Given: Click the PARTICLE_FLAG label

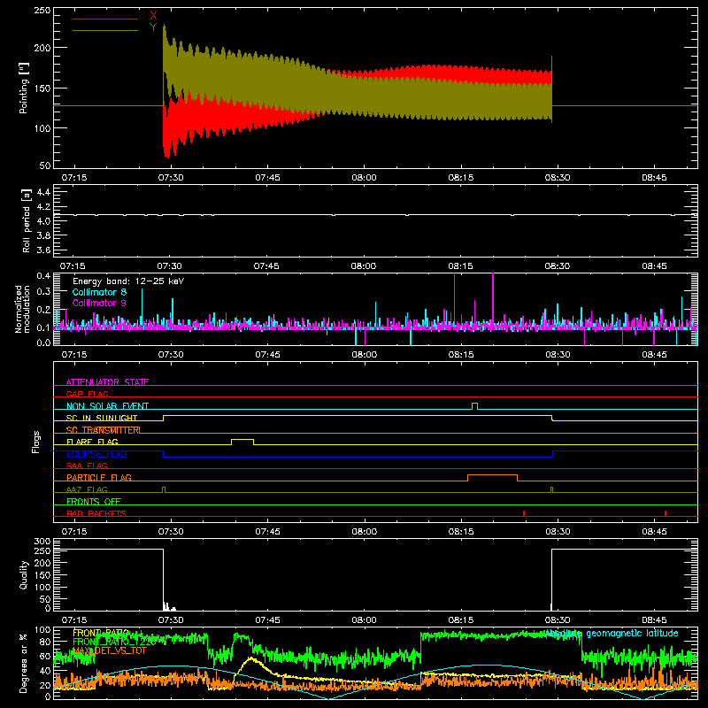Looking at the screenshot, I should [99, 477].
